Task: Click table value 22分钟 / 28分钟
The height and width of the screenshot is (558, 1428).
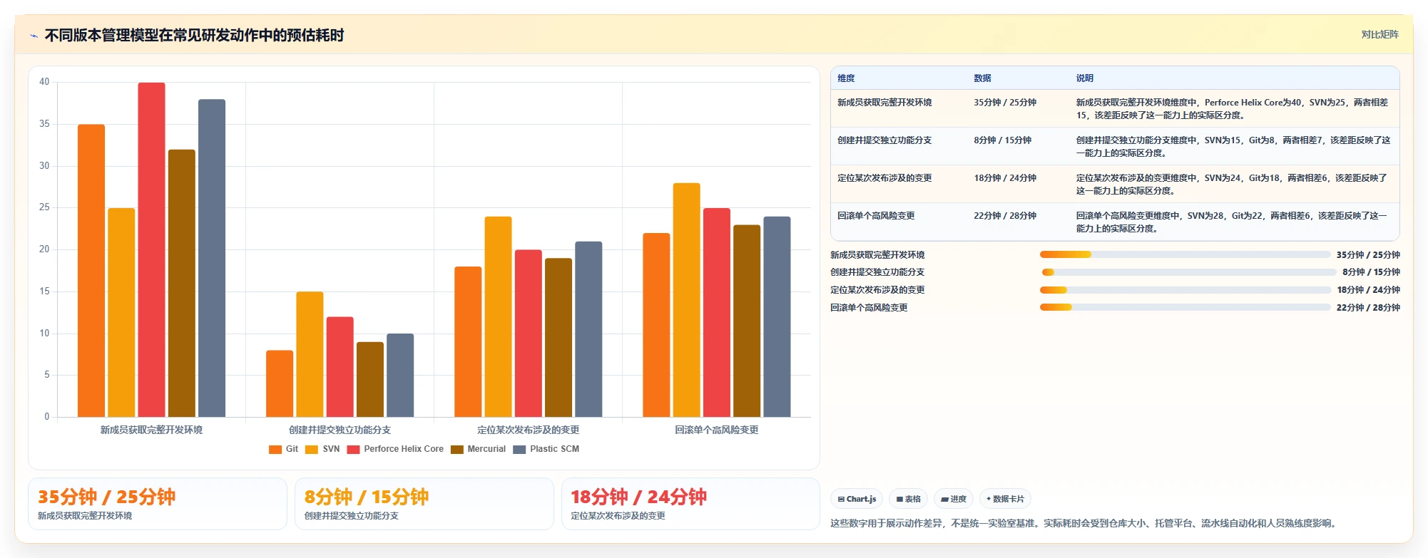Action: [1005, 216]
